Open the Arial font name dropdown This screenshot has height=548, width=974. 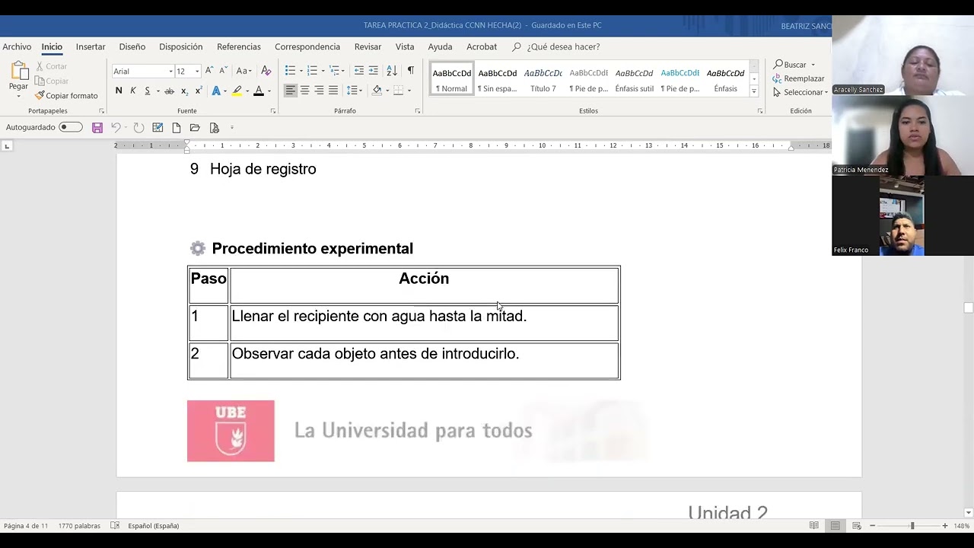click(170, 72)
